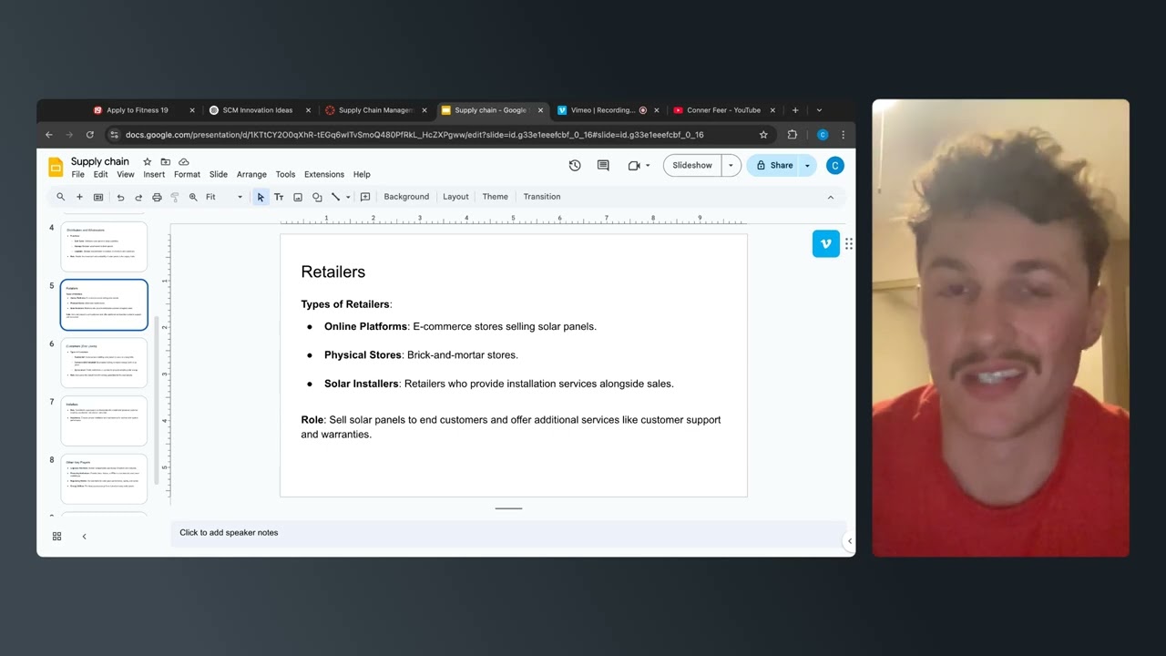Viewport: 1166px width, 656px height.
Task: Open the comments panel icon
Action: click(x=603, y=165)
